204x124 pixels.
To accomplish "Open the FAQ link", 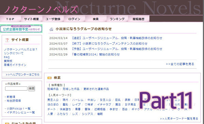I will pos(7,57).
